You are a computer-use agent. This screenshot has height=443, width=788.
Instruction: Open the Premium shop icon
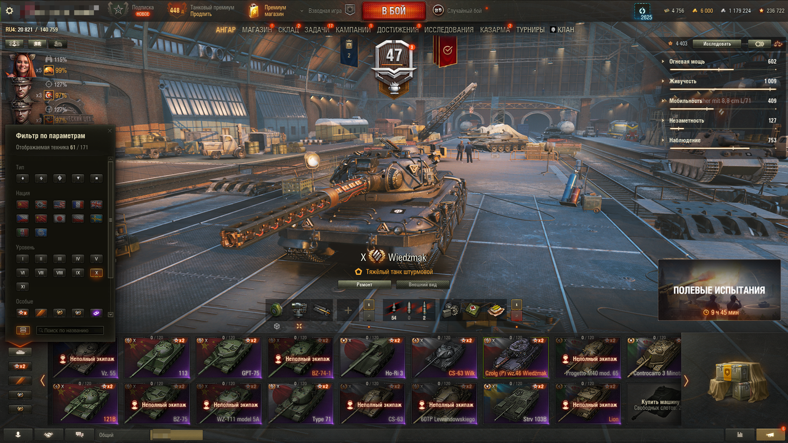point(254,10)
